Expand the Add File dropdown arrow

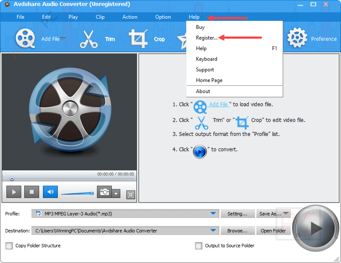click(63, 39)
